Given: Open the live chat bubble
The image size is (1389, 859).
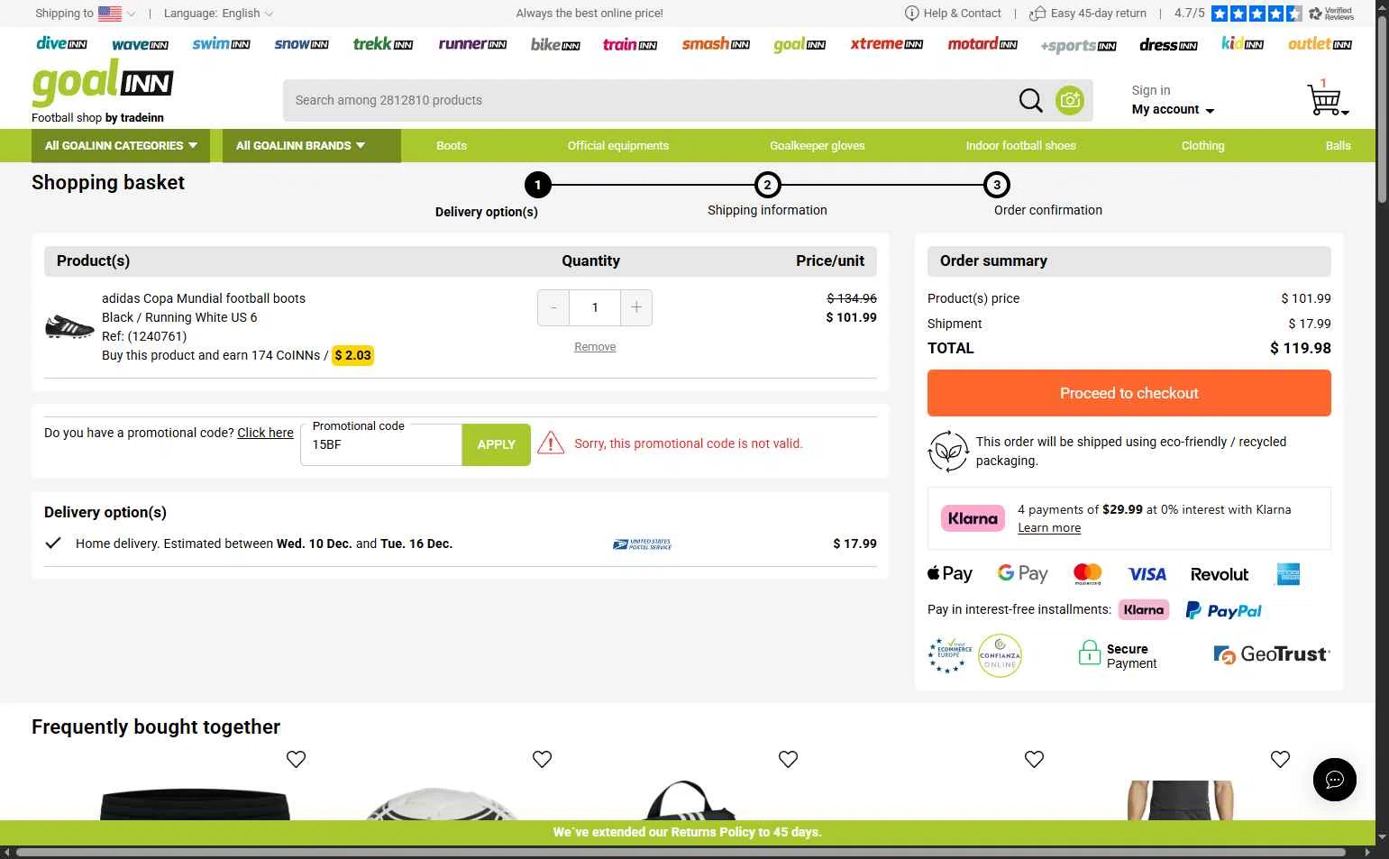Looking at the screenshot, I should pos(1335,780).
